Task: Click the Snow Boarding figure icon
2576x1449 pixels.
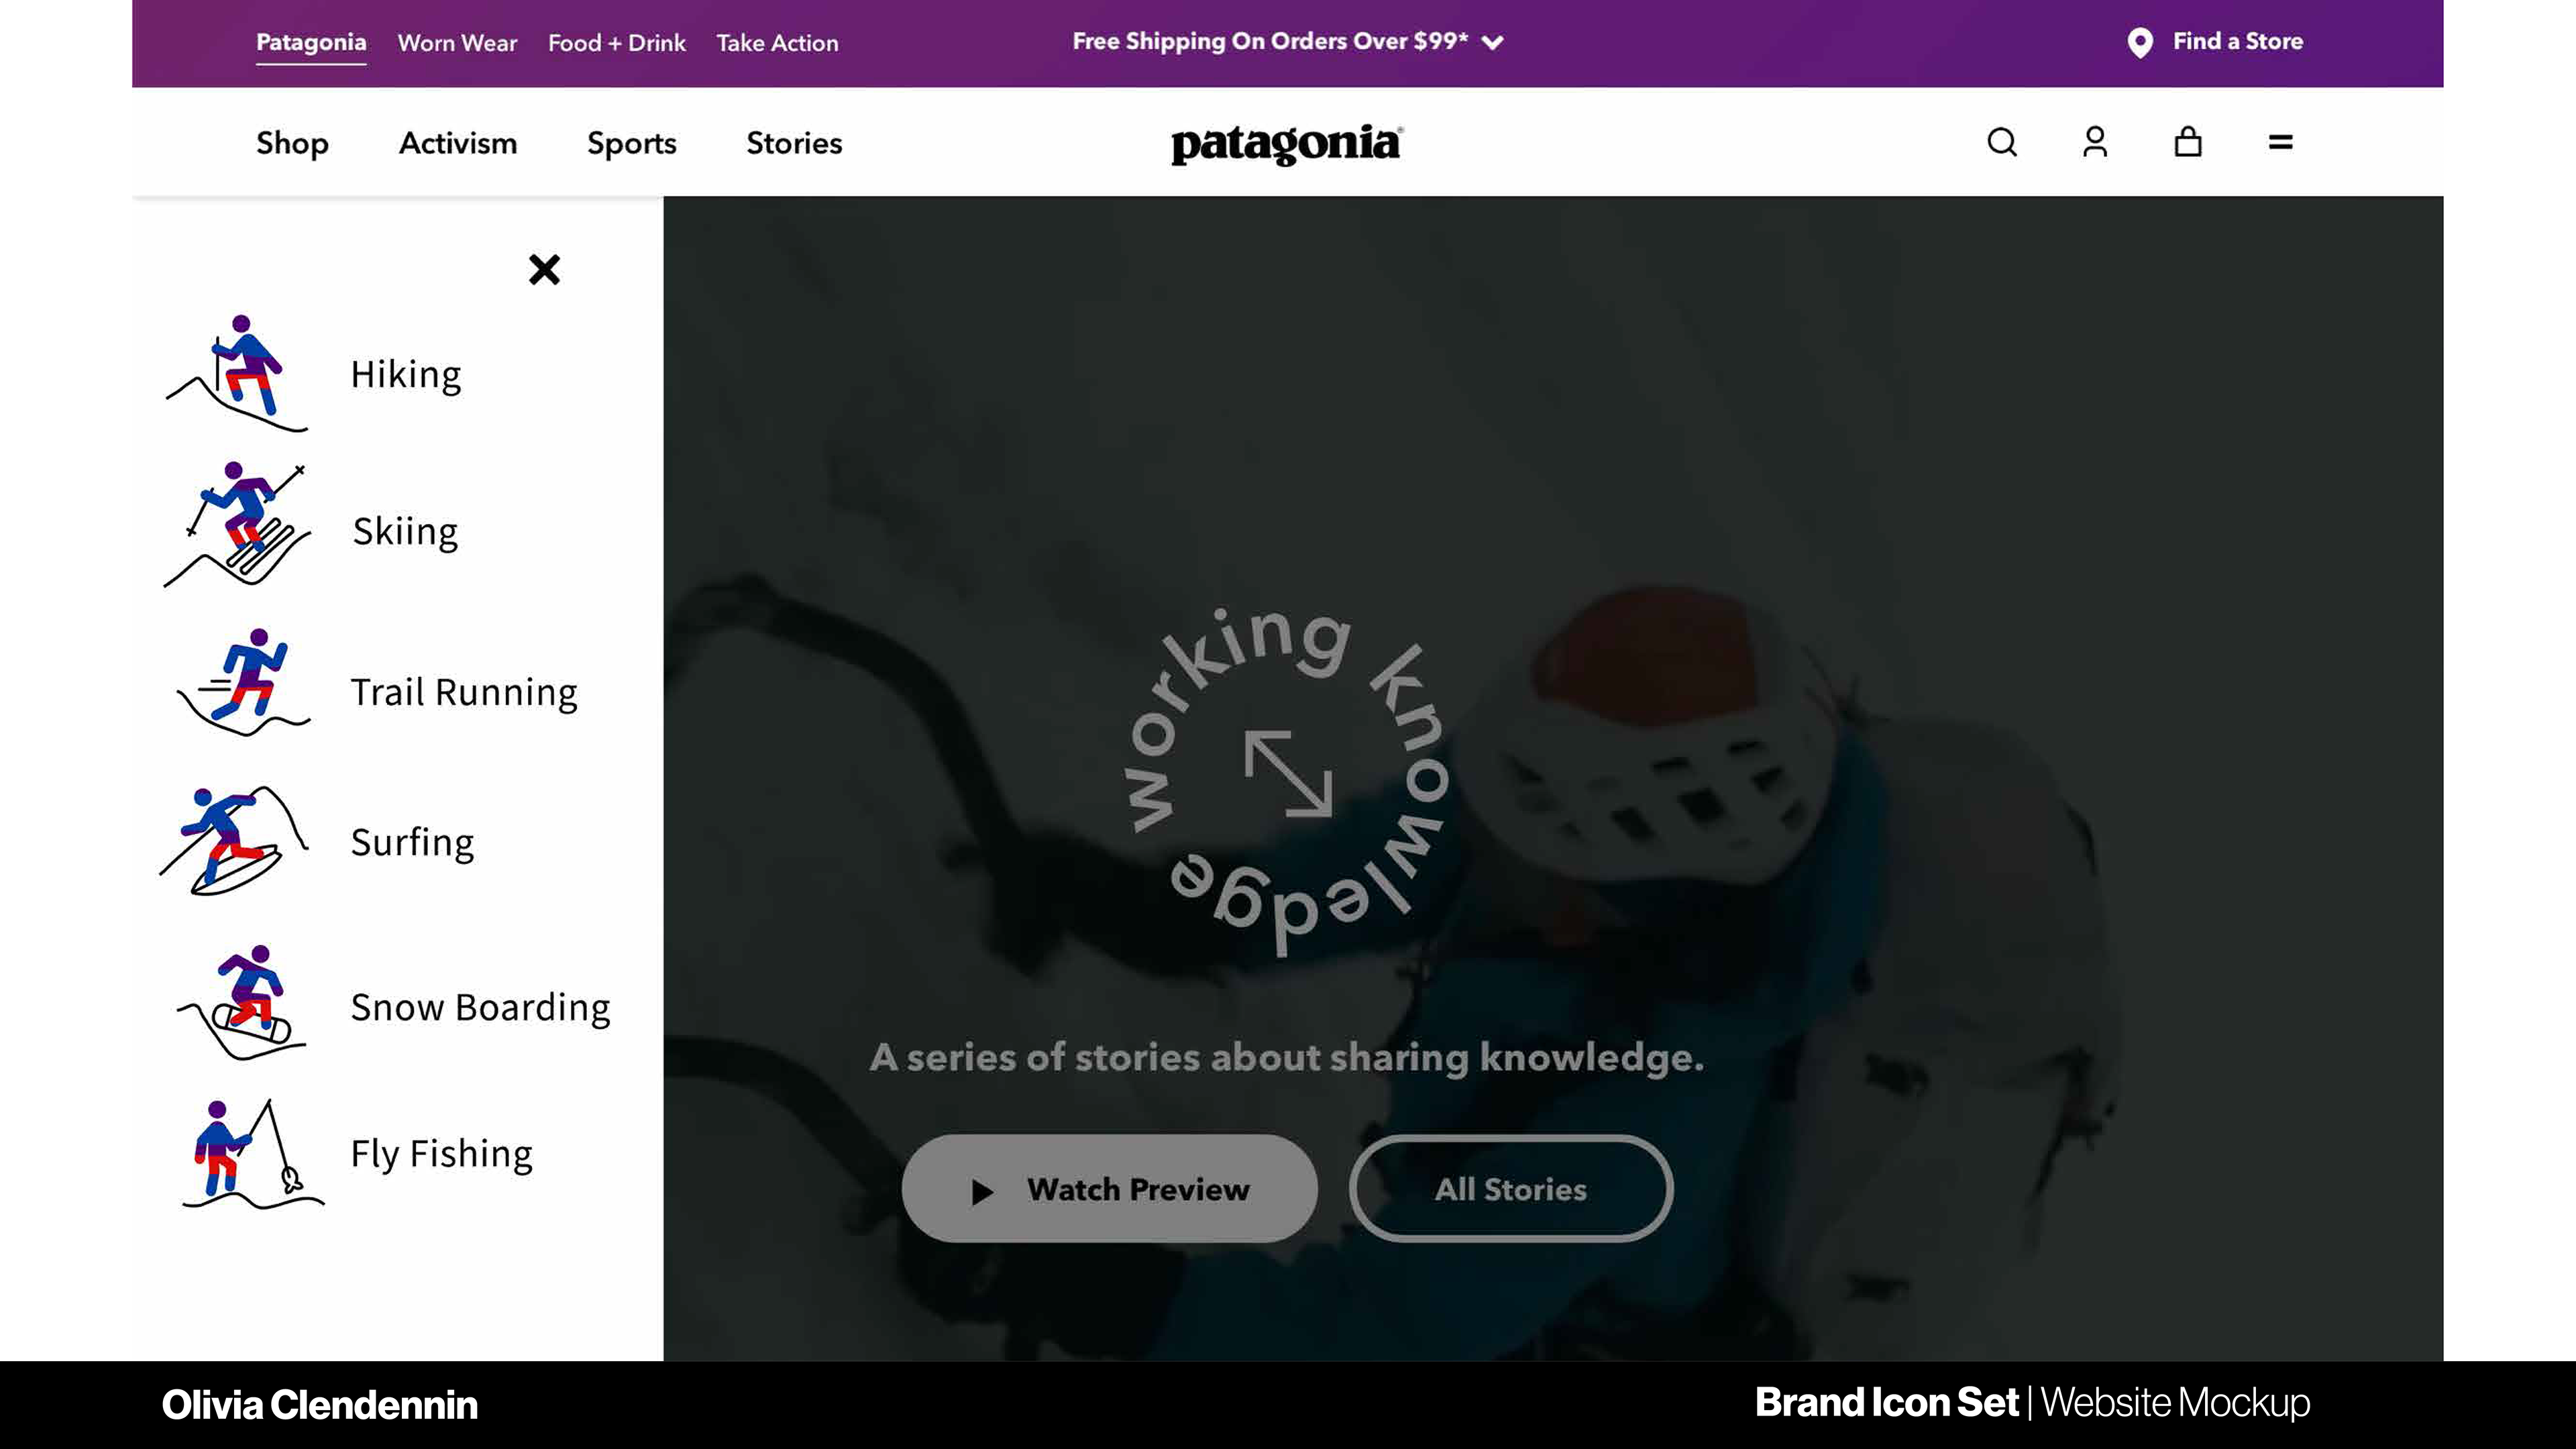Action: [241, 1002]
